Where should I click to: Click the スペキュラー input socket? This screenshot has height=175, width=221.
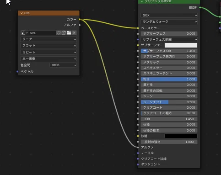[x=138, y=68]
